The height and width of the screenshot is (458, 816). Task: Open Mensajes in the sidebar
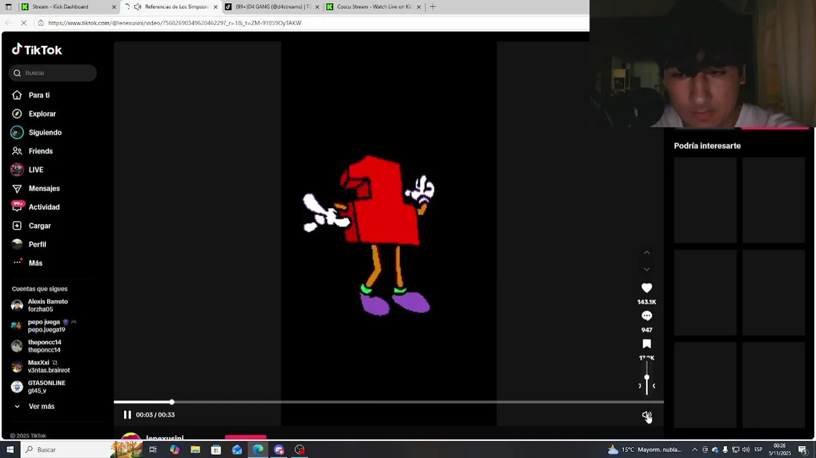click(x=44, y=188)
